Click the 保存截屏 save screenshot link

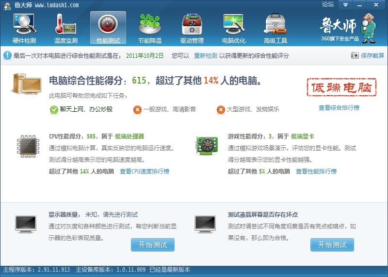coord(372,55)
